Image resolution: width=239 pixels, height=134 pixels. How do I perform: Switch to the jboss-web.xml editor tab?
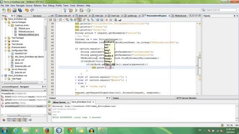pos(65,16)
